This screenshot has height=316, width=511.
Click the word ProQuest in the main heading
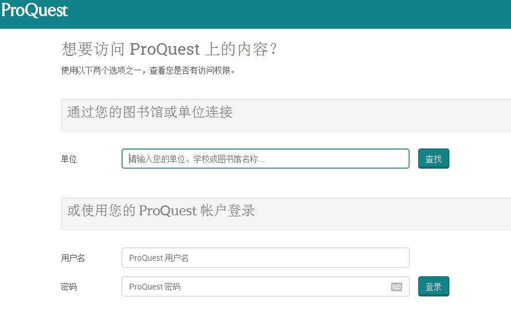pyautogui.click(x=165, y=50)
